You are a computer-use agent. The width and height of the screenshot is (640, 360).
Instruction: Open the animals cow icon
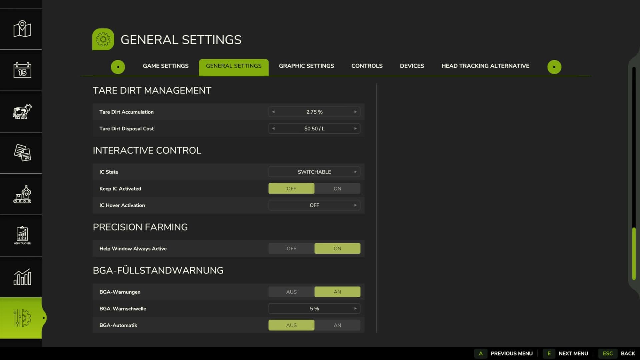(22, 111)
